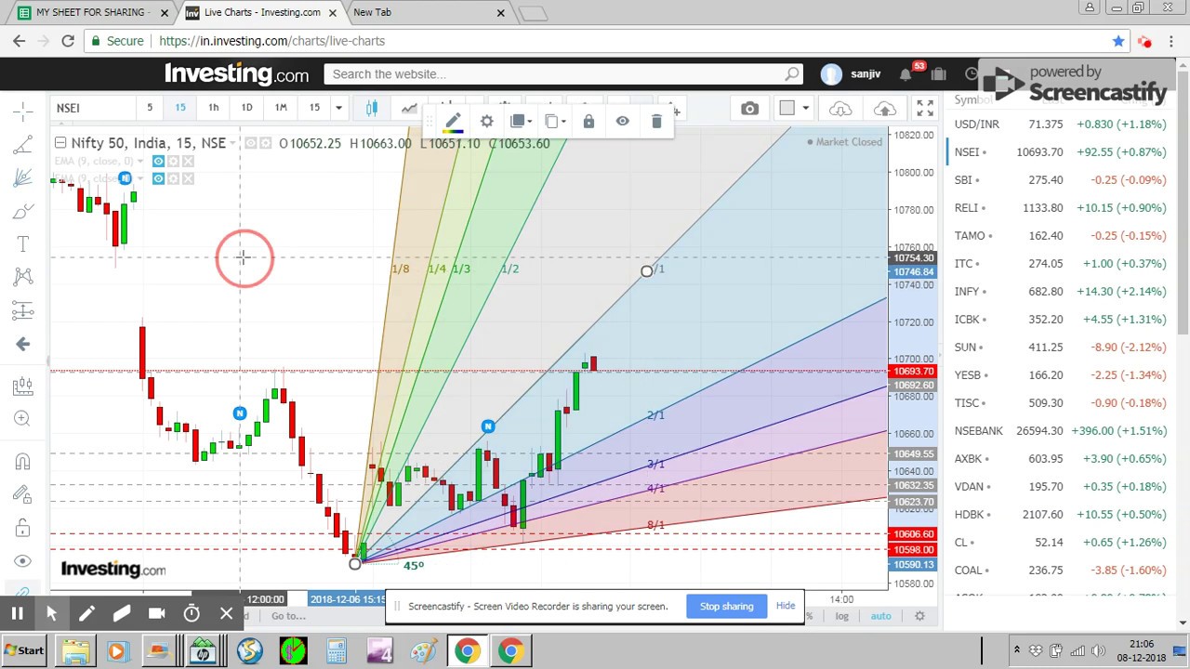Select Screencastify pen annotation tool
Viewport: 1190px width, 669px height.
click(86, 613)
